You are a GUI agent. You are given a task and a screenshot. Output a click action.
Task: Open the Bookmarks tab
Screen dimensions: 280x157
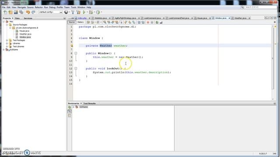pos(73,103)
